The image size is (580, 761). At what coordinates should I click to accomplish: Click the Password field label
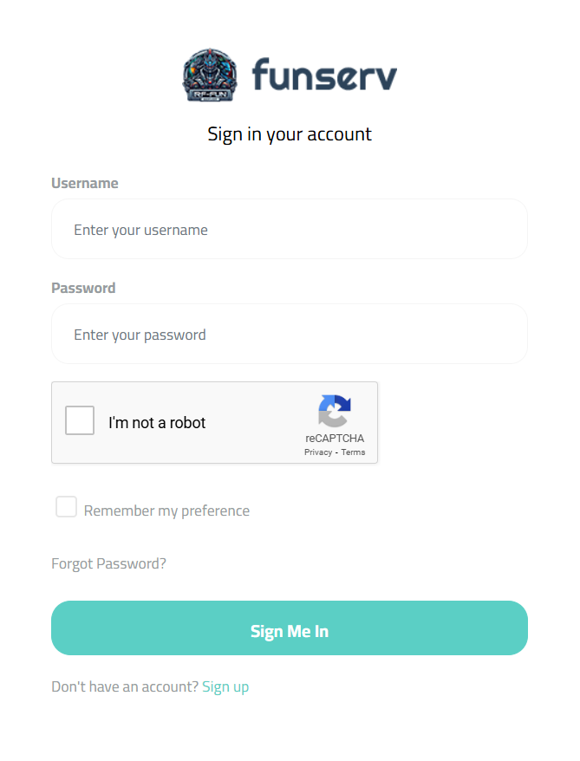point(83,288)
